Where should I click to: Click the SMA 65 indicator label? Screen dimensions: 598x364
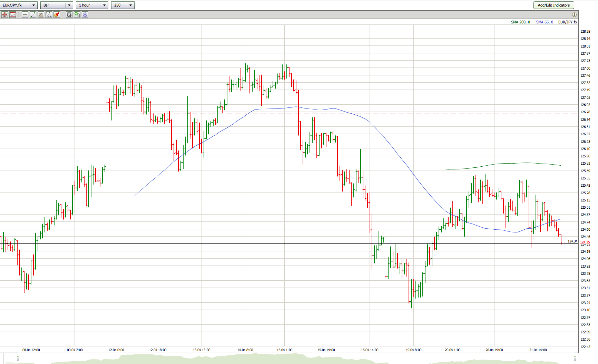(x=544, y=22)
